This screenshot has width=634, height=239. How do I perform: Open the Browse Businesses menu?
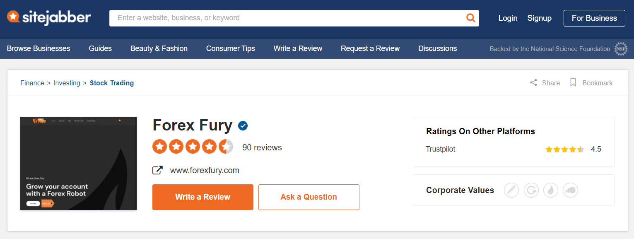tap(39, 48)
